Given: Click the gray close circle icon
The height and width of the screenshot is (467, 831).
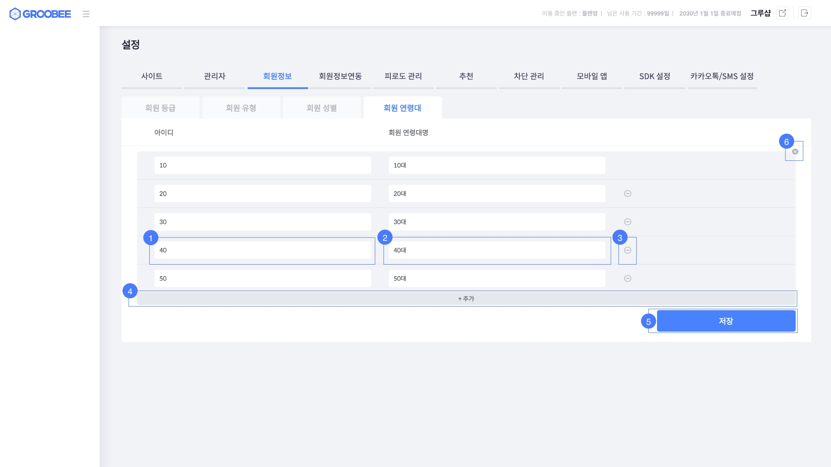Looking at the screenshot, I should pos(795,152).
